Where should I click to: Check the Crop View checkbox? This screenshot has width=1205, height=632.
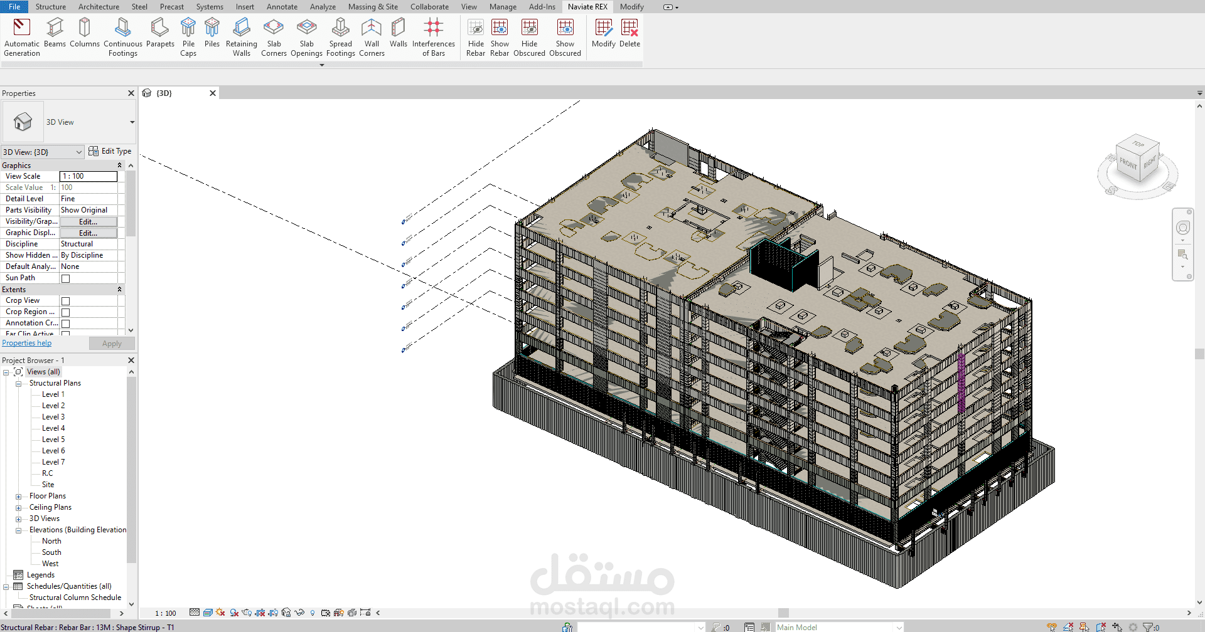click(65, 300)
